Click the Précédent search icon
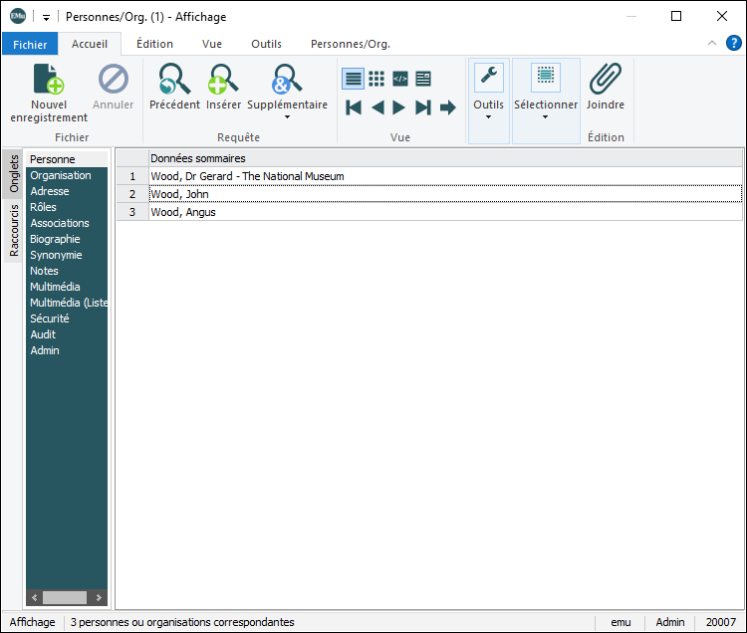 click(174, 80)
